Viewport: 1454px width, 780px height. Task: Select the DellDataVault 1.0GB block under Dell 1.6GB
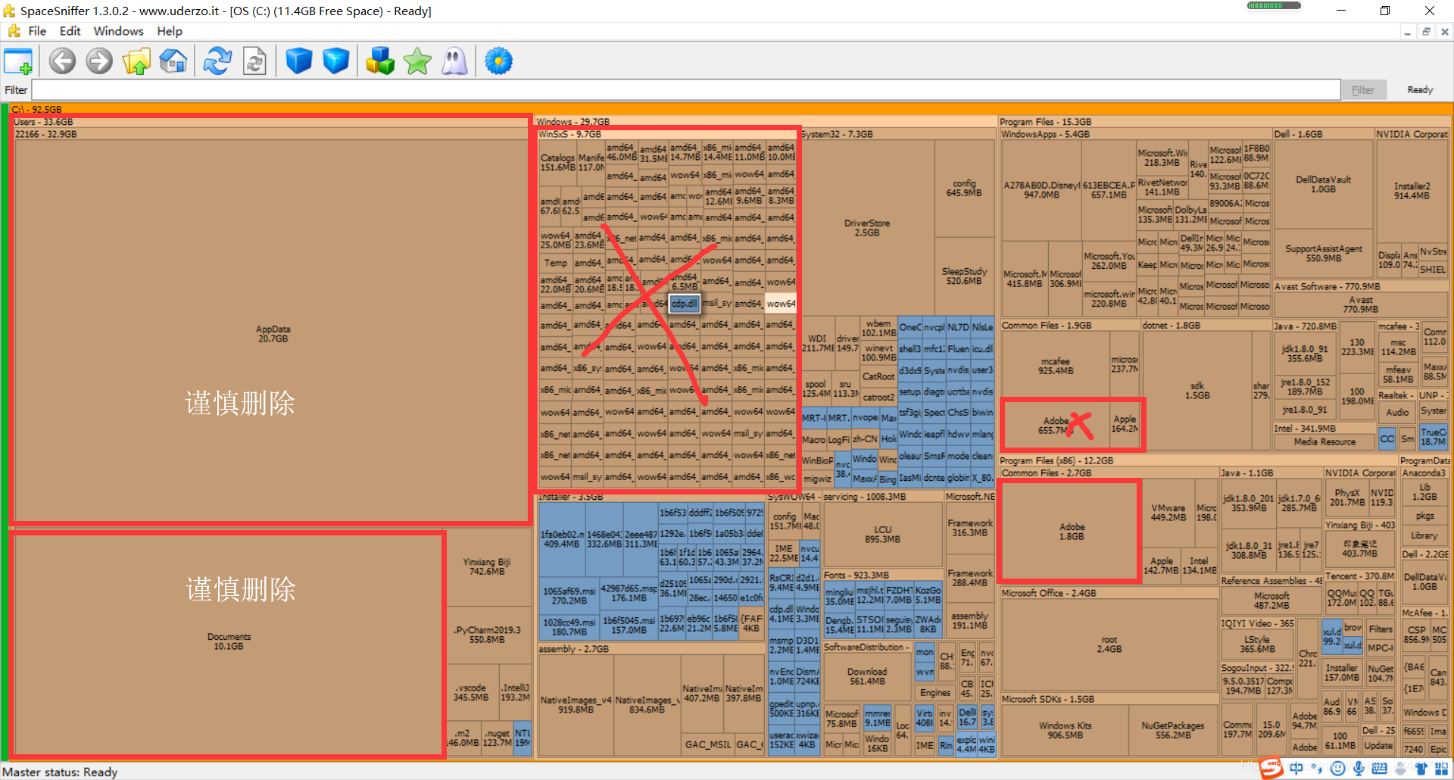tap(1323, 184)
